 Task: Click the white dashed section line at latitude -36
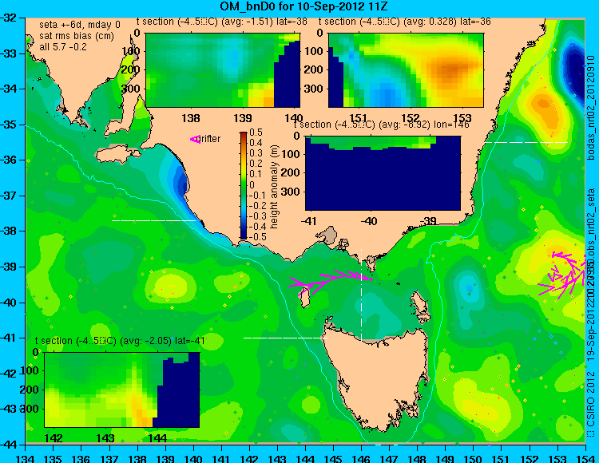(526, 142)
